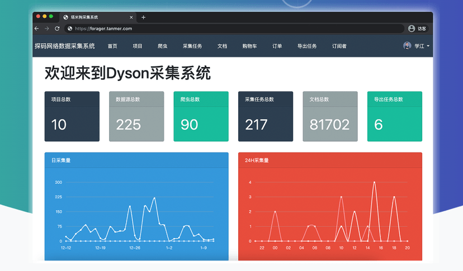
Task: Click the peak point at value 4 in 24H chart
Action: coord(375,182)
